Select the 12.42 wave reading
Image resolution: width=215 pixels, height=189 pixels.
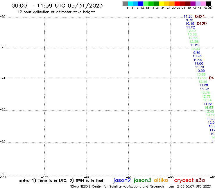coord(210,111)
